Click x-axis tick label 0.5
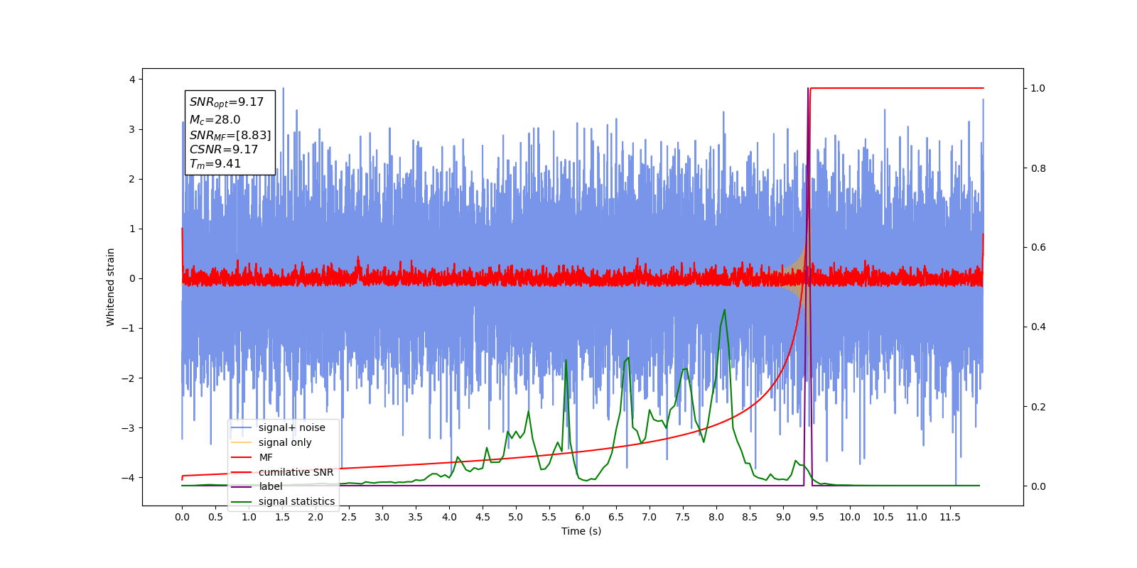 coord(215,517)
